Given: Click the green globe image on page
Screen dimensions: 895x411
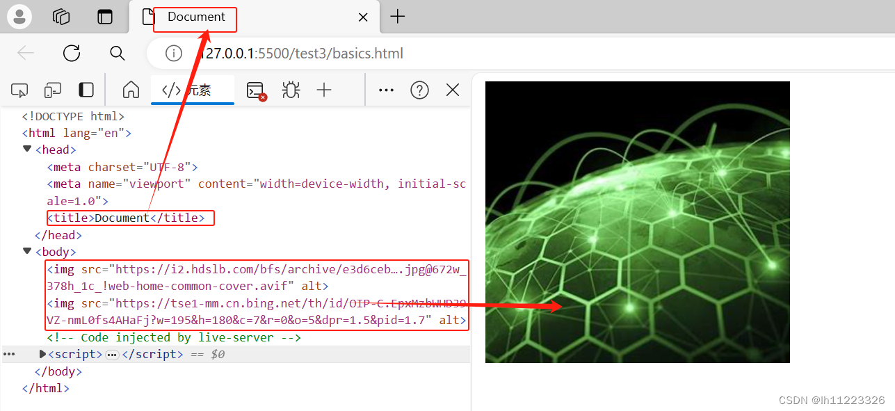Looking at the screenshot, I should 637,222.
